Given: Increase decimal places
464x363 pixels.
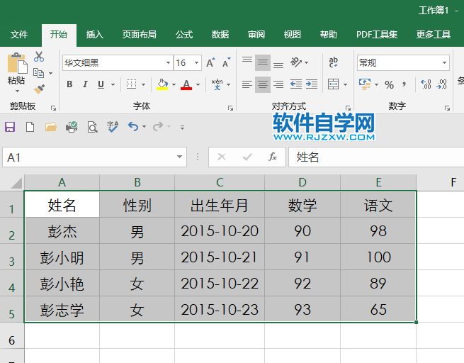Looking at the screenshot, I should [426, 84].
